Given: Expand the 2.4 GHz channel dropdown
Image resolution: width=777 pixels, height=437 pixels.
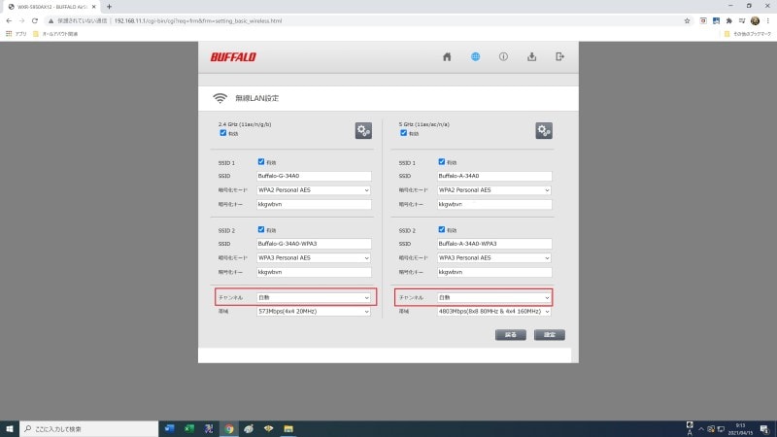Looking at the screenshot, I should (313, 297).
